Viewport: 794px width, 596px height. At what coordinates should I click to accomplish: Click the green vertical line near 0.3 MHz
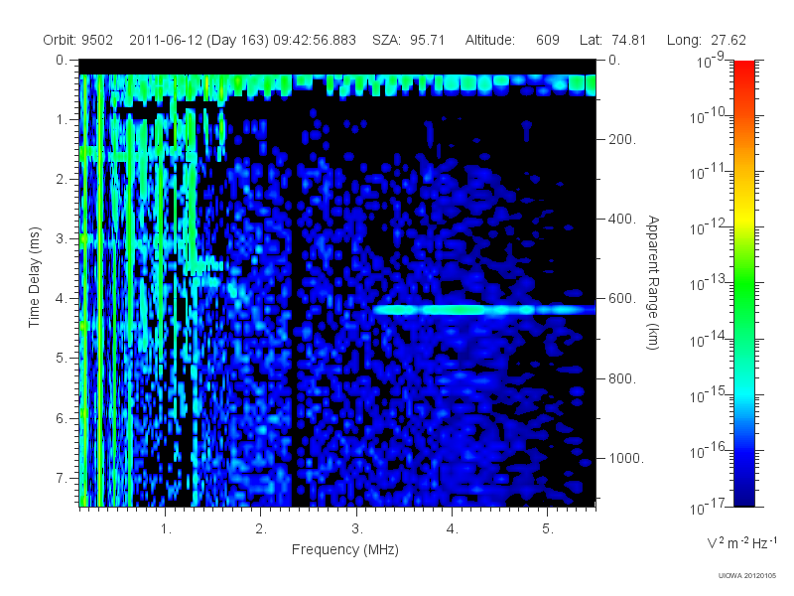[x=100, y=290]
